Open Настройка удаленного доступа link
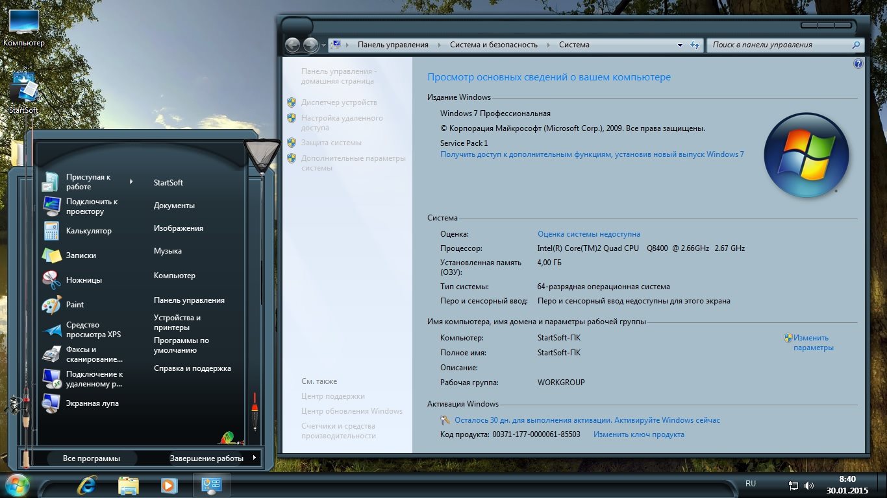This screenshot has width=887, height=498. click(342, 123)
